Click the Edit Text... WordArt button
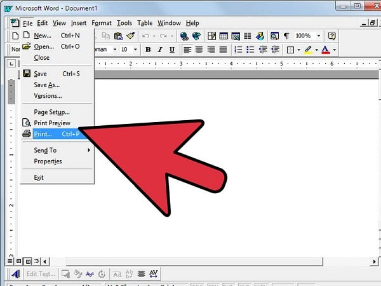The height and width of the screenshot is (286, 381). point(41,274)
